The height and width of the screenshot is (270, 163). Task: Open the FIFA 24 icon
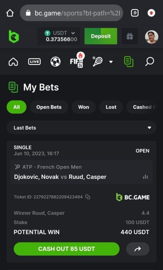[76, 61]
